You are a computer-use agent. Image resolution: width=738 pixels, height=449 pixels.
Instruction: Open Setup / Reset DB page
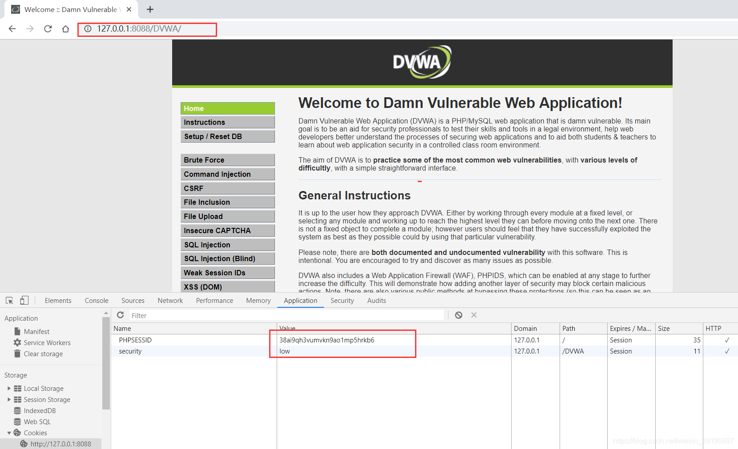click(x=228, y=136)
